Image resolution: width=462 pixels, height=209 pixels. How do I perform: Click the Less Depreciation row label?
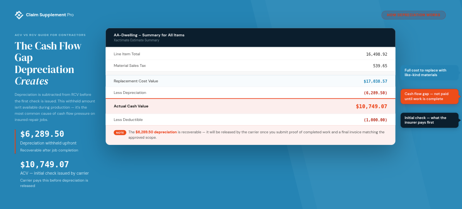[130, 93]
